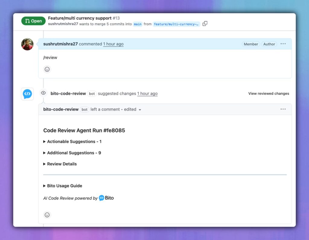Screen dimensions: 309x240
Task: Click the Feature/multi currency support title
Action: pos(80,18)
